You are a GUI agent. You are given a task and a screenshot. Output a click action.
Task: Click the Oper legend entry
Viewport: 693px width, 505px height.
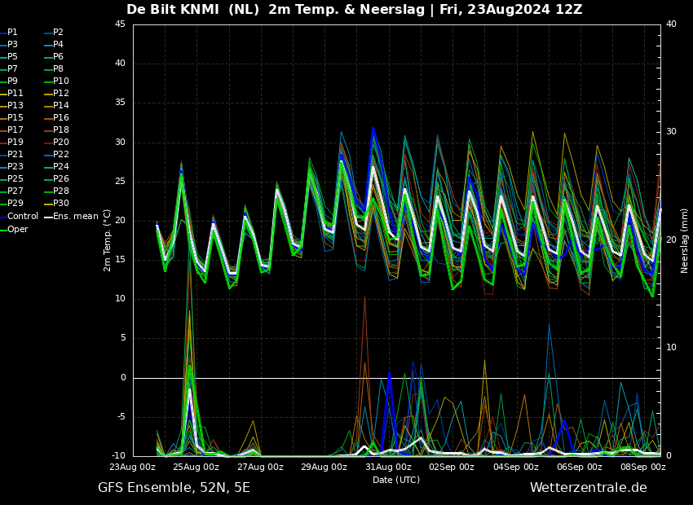(x=18, y=229)
